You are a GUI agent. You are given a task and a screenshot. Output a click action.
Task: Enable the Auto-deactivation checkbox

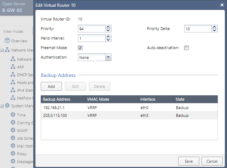pyautogui.click(x=187, y=48)
